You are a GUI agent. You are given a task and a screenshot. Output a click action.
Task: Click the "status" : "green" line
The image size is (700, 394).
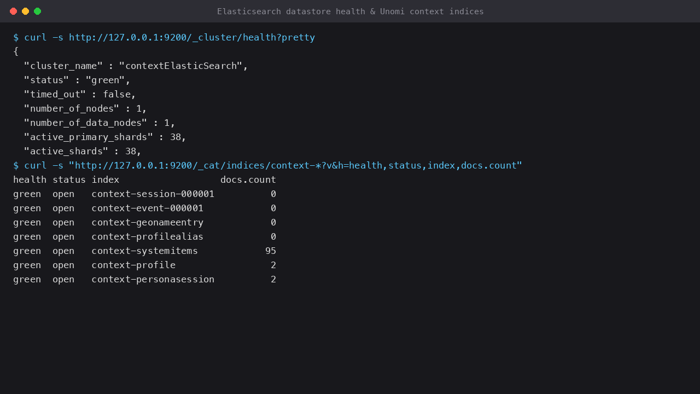coord(77,80)
